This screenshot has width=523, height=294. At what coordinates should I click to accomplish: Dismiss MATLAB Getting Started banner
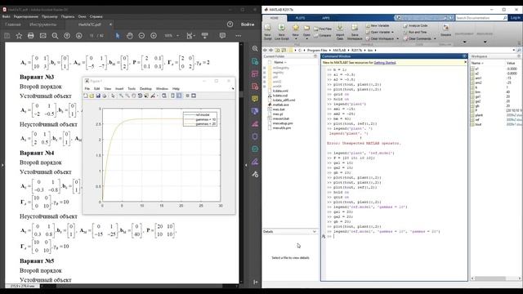465,62
